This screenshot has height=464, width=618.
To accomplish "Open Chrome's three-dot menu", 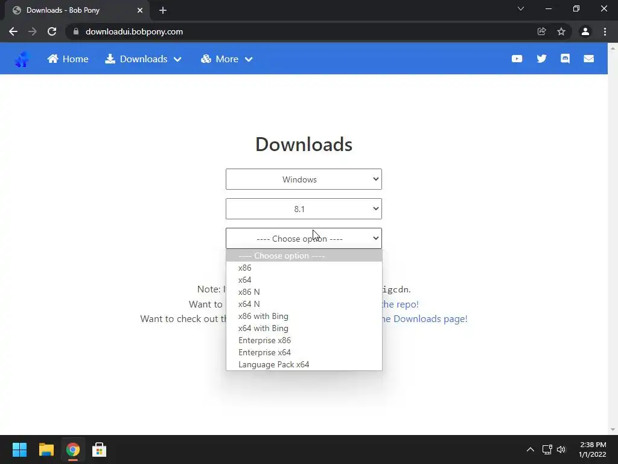I will (x=605, y=31).
